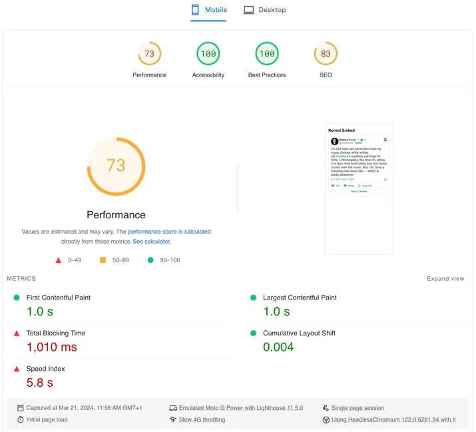
Task: Click the Speed Index metric title
Action: pyautogui.click(x=45, y=369)
